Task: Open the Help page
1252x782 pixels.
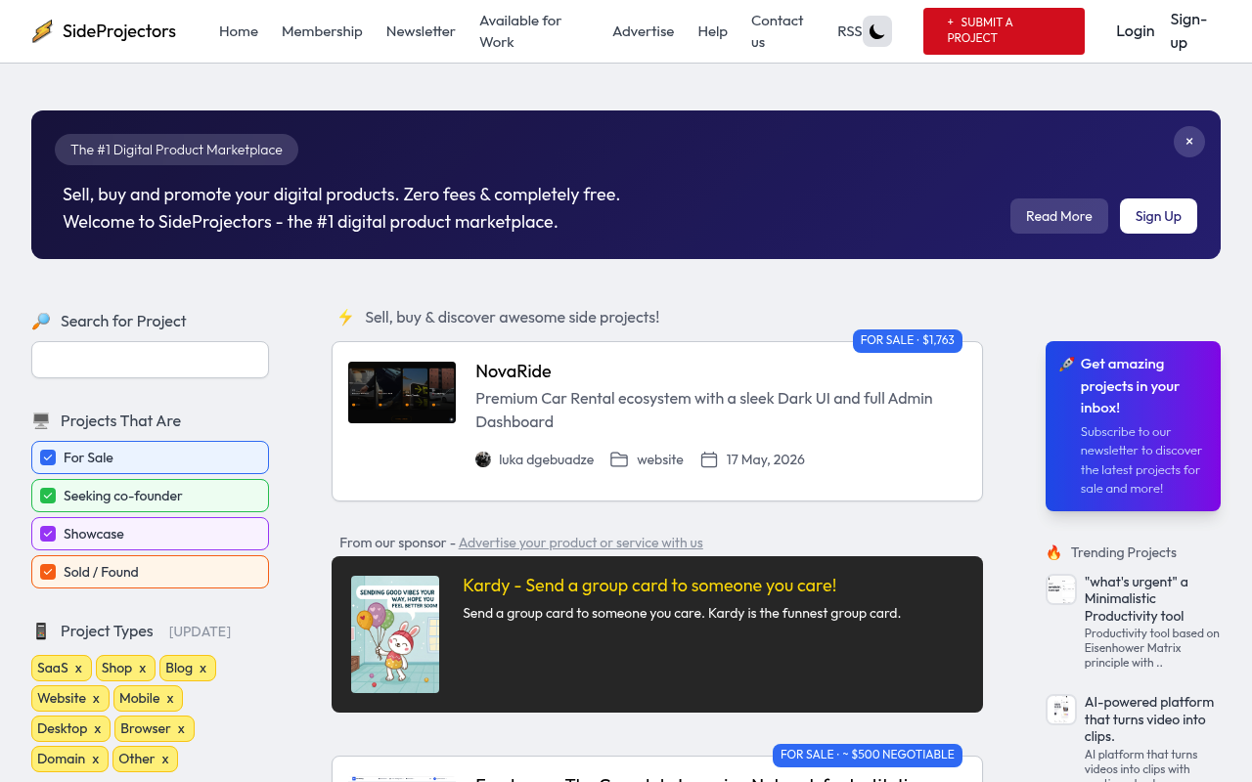Action: click(712, 31)
